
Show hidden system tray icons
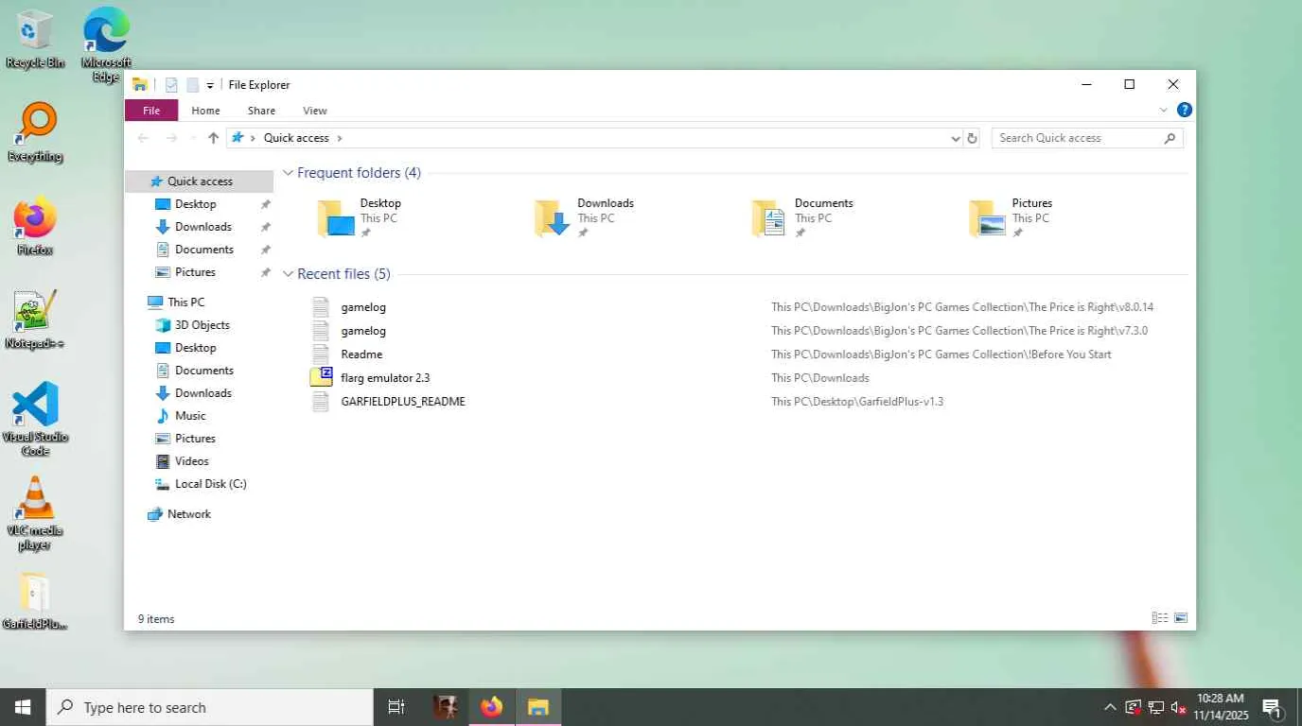coord(1110,707)
